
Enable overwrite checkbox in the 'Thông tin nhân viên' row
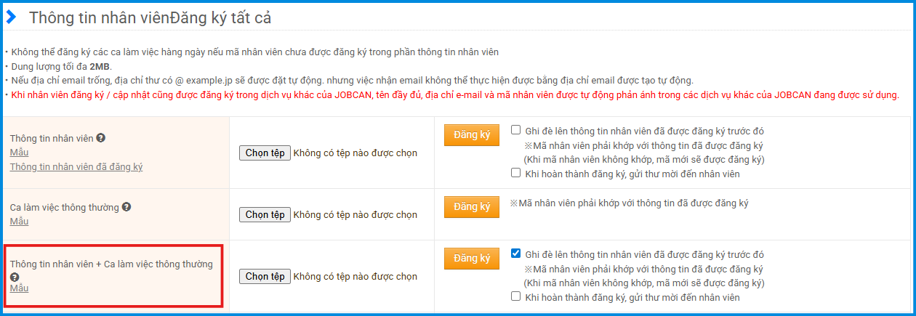pos(516,131)
